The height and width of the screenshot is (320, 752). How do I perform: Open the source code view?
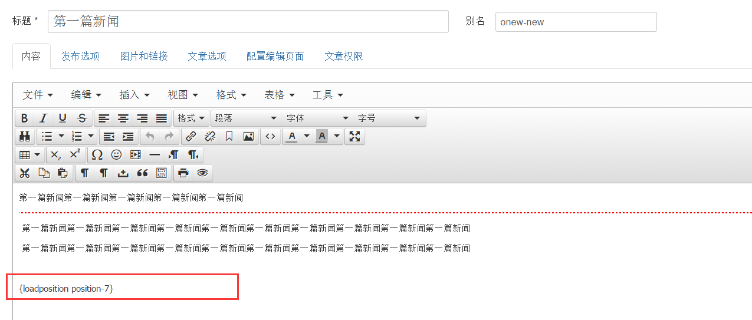click(x=270, y=137)
